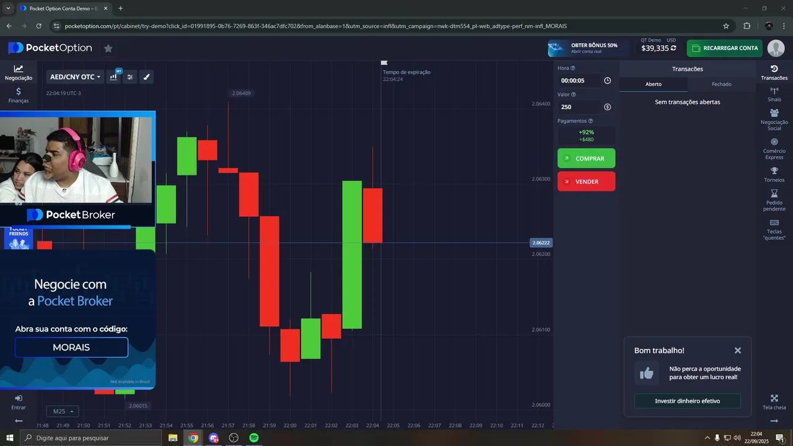Open Torneios trophy panel
Viewport: 793px width, 446px height.
(774, 175)
